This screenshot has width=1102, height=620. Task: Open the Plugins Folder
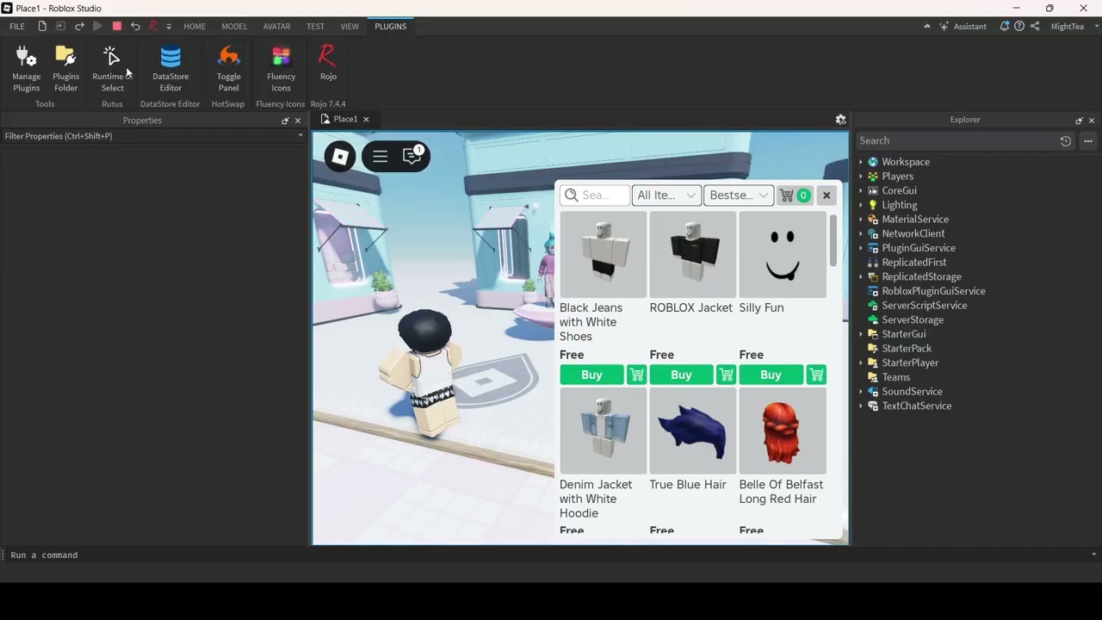pyautogui.click(x=65, y=69)
